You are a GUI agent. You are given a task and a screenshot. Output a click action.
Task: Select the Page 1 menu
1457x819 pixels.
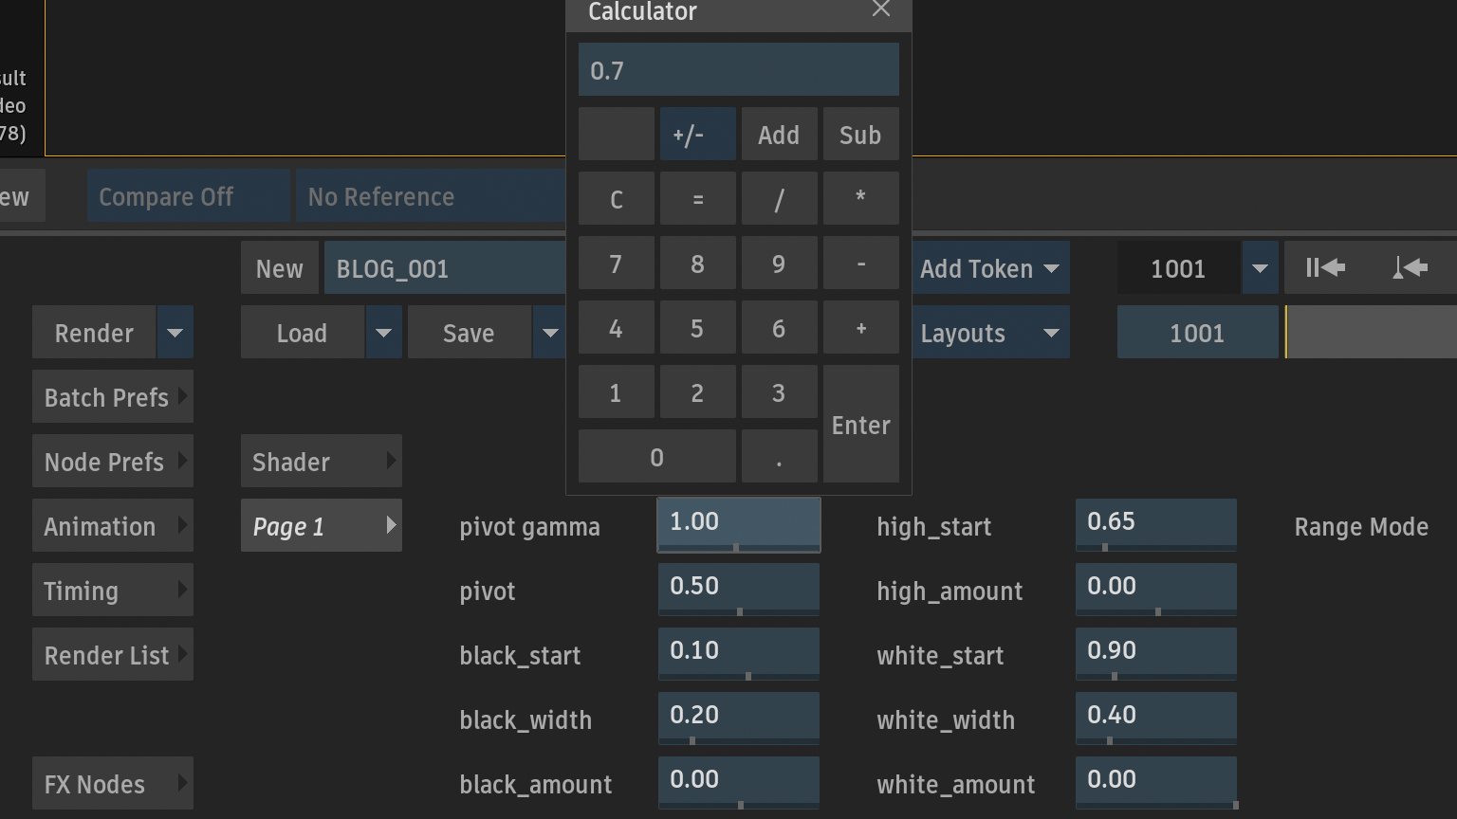pos(322,525)
